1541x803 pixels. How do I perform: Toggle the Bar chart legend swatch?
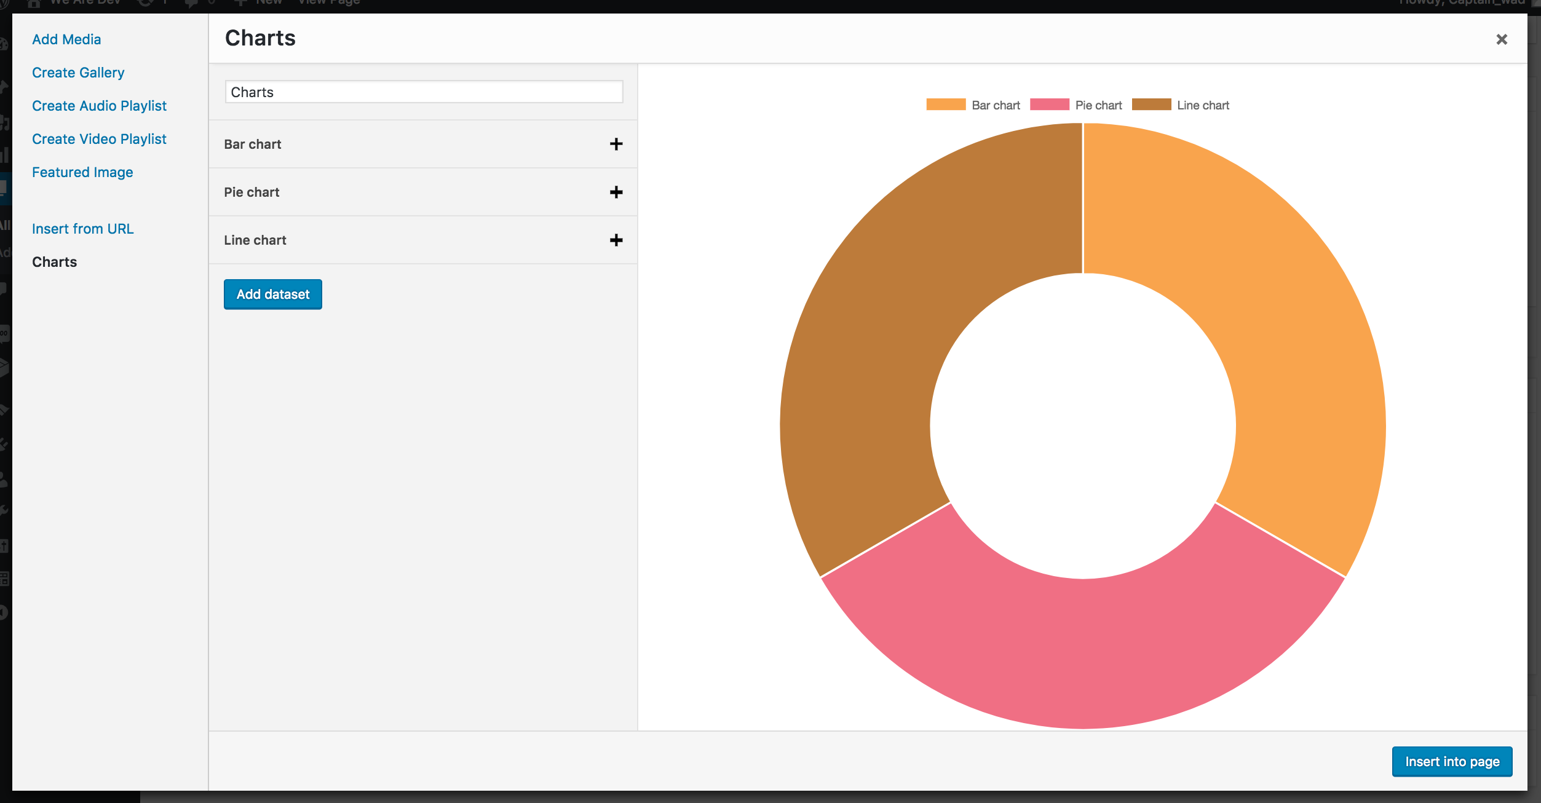pos(946,105)
